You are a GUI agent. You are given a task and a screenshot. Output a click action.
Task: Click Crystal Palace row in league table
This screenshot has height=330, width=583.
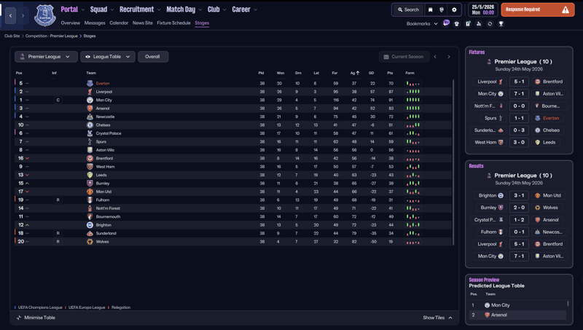click(233, 133)
